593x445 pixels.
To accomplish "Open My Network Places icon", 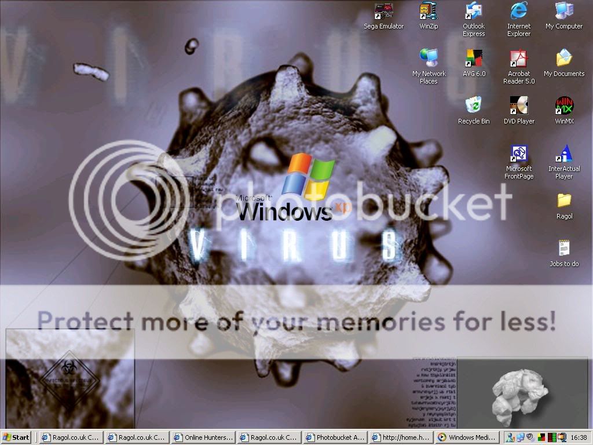I will point(429,59).
